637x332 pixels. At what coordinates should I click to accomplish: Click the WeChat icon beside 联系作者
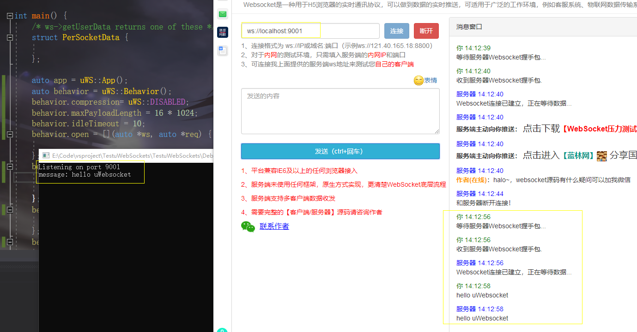[248, 227]
